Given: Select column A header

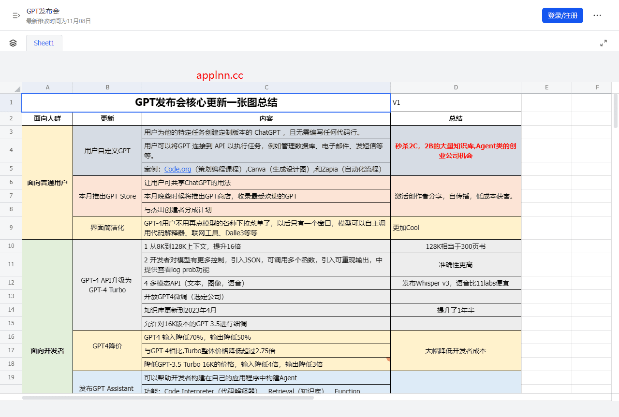Looking at the screenshot, I should pos(47,87).
